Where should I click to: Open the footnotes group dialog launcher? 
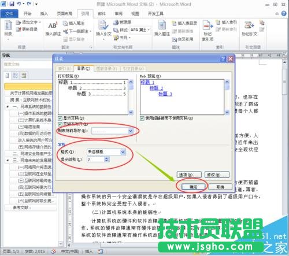click(91, 47)
